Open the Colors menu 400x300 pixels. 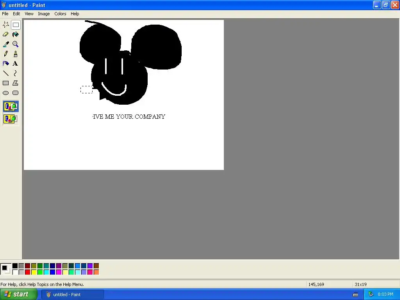(x=60, y=14)
